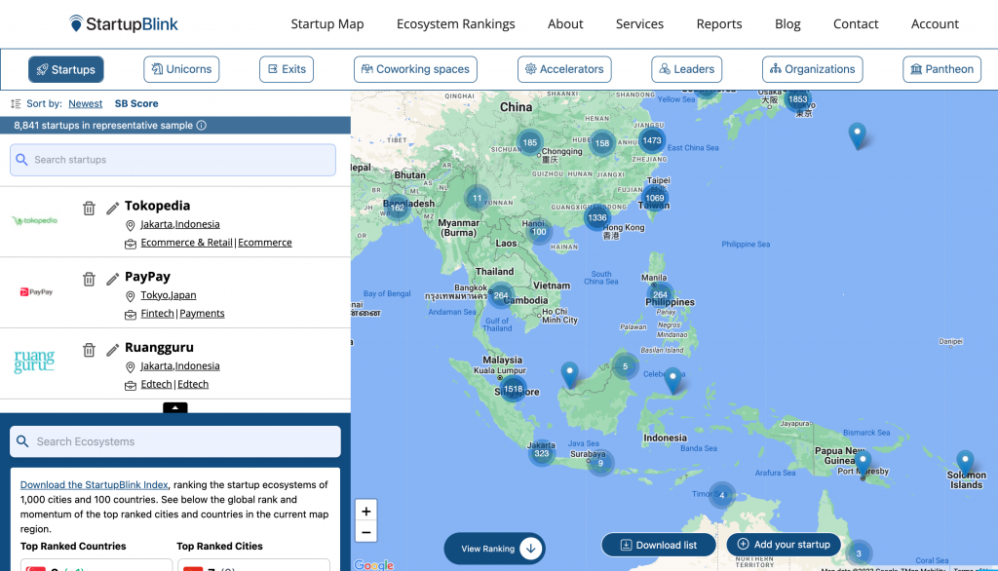998x571 pixels.
Task: Open the Download the StartupBlink Index link
Action: [x=95, y=484]
